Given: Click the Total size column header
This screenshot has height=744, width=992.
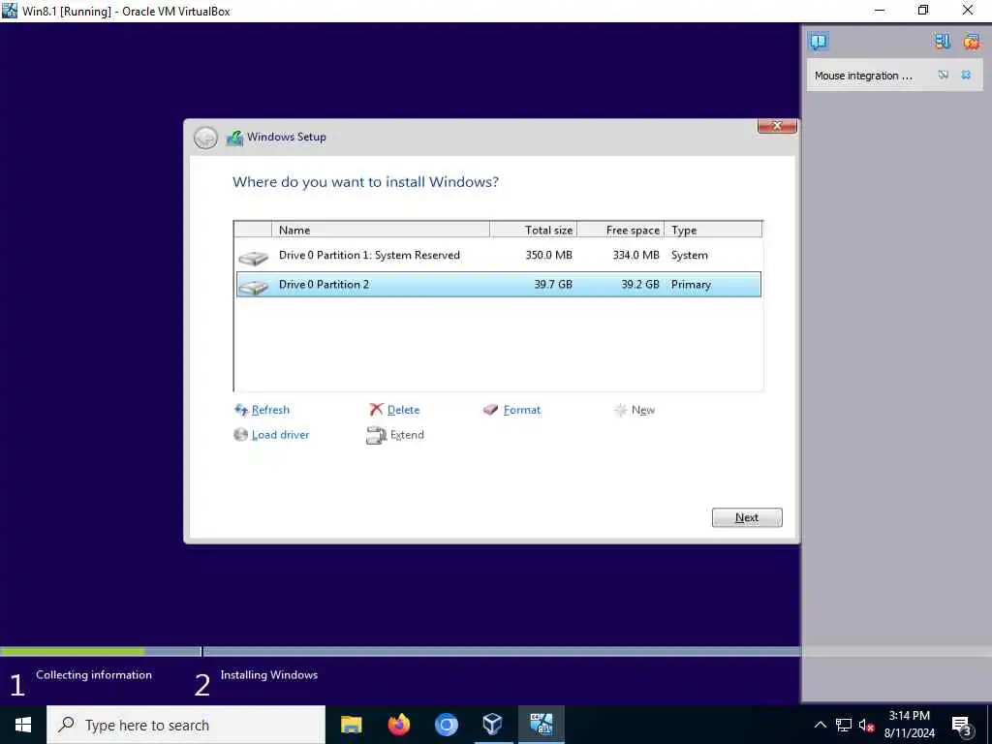Looking at the screenshot, I should [534, 230].
